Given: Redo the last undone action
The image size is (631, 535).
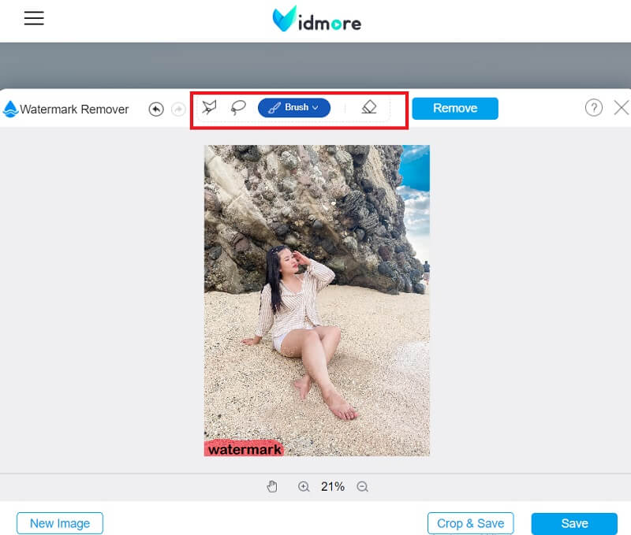Looking at the screenshot, I should (179, 109).
